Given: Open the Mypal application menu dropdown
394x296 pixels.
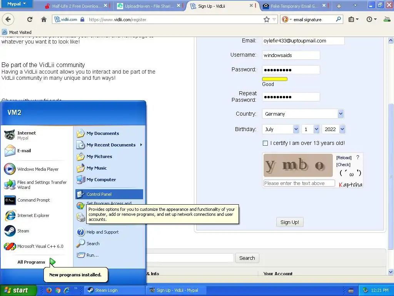Looking at the screenshot, I should coord(16,4).
